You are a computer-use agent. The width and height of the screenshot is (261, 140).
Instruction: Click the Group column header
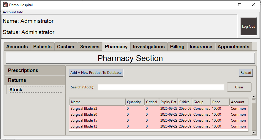201,102
